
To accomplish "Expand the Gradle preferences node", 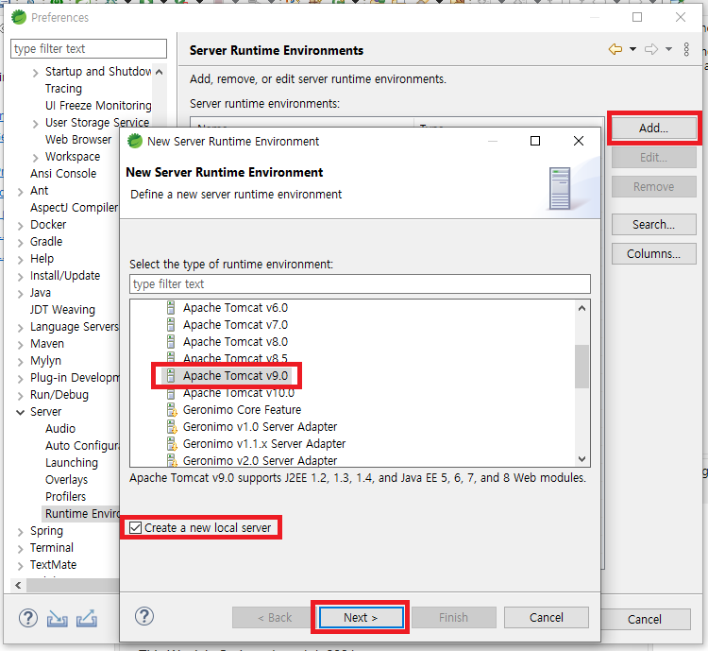I will (x=21, y=243).
